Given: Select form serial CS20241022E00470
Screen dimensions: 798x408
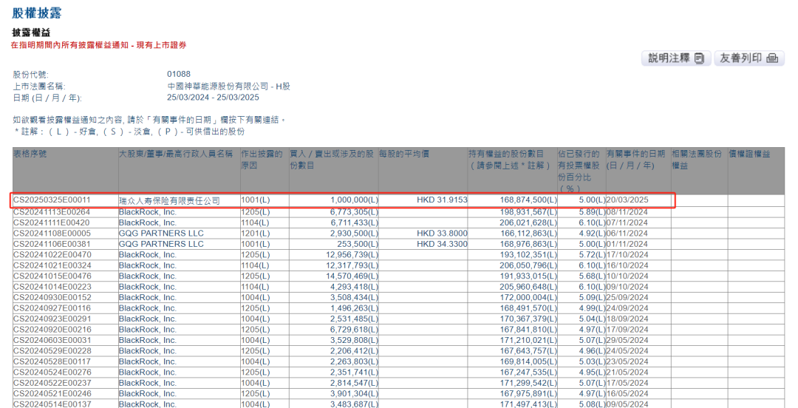Looking at the screenshot, I should pyautogui.click(x=52, y=255).
